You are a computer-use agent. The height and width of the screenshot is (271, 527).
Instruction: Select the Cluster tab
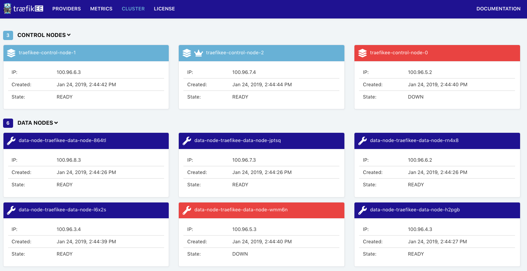[133, 8]
